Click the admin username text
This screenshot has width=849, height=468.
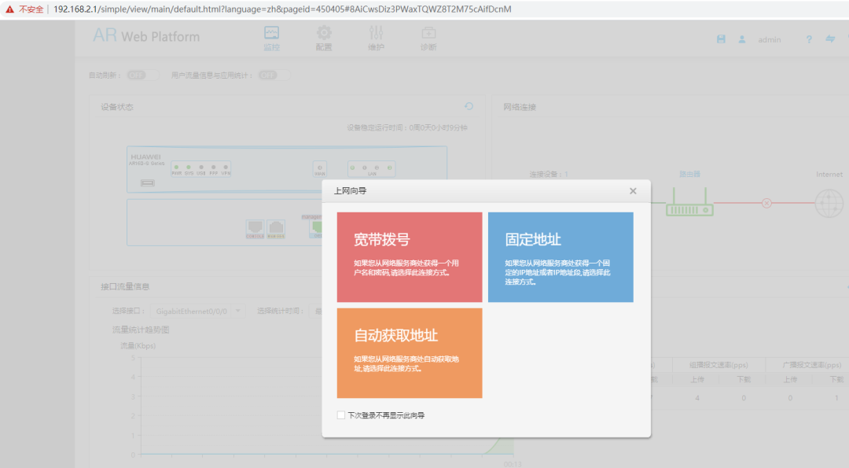(x=770, y=39)
